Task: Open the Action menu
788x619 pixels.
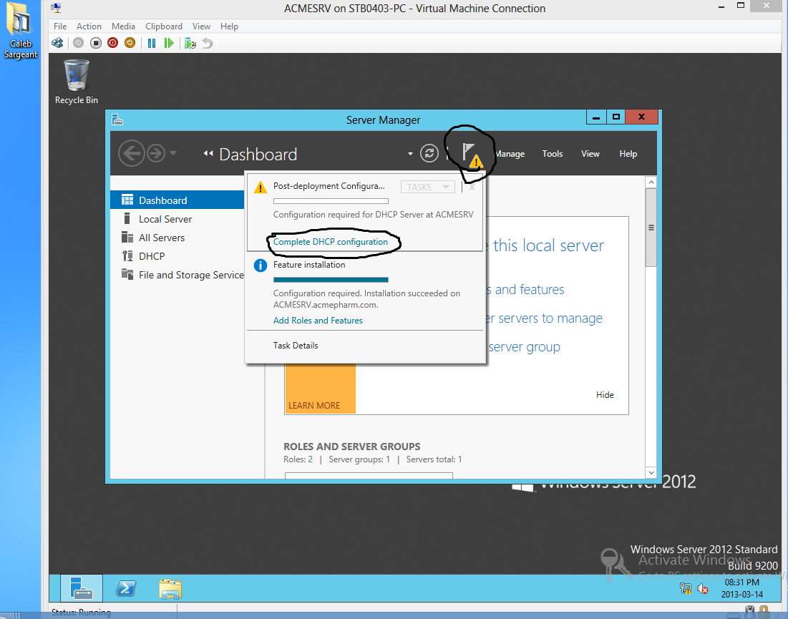Action: 89,26
